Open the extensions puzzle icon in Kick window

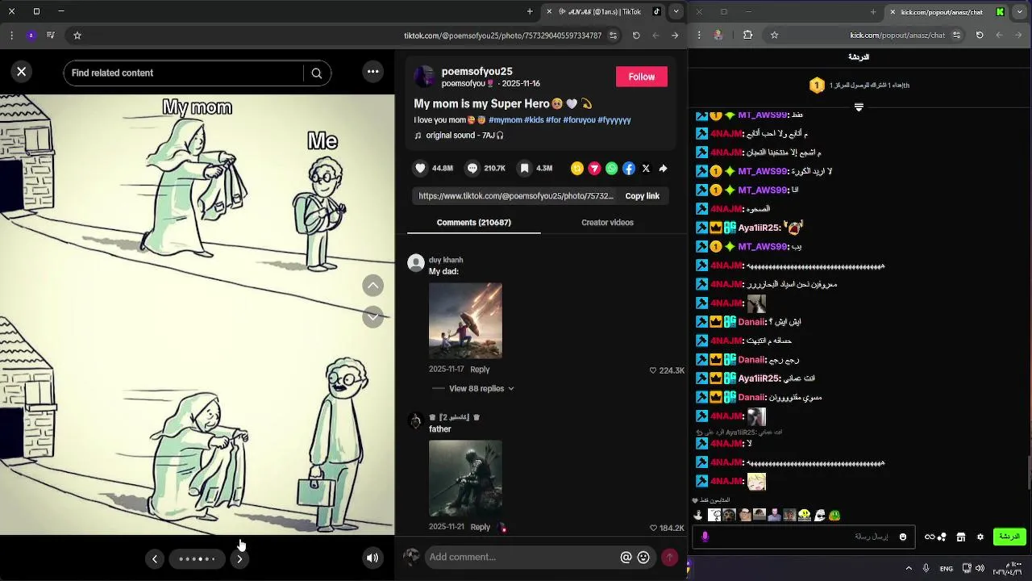[747, 36]
